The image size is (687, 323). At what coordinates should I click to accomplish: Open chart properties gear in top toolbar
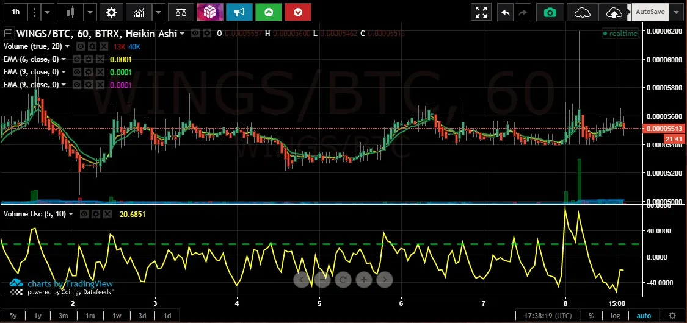(111, 12)
